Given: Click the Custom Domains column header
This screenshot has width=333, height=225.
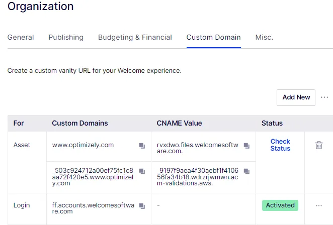Looking at the screenshot, I should [x=80, y=123].
